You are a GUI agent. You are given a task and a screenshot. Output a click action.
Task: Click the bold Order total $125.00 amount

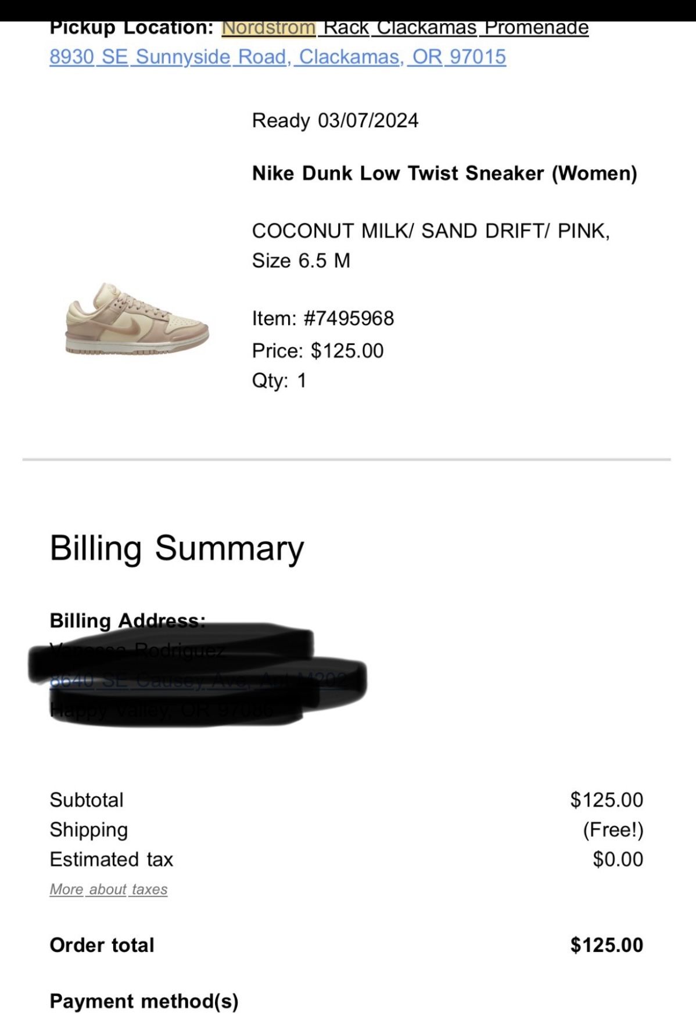607,945
